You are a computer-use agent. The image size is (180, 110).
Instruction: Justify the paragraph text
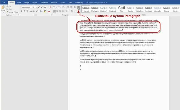coord(63,11)
